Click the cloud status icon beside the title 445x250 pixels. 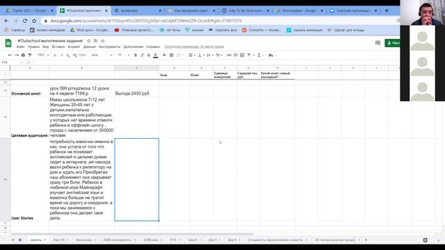(103, 41)
